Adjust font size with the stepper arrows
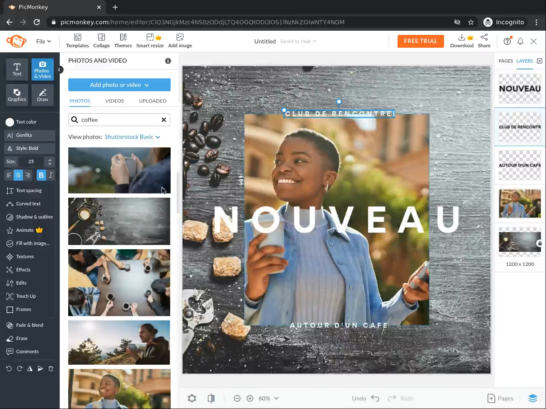Screen dimensions: 546x409 (x=49, y=161)
